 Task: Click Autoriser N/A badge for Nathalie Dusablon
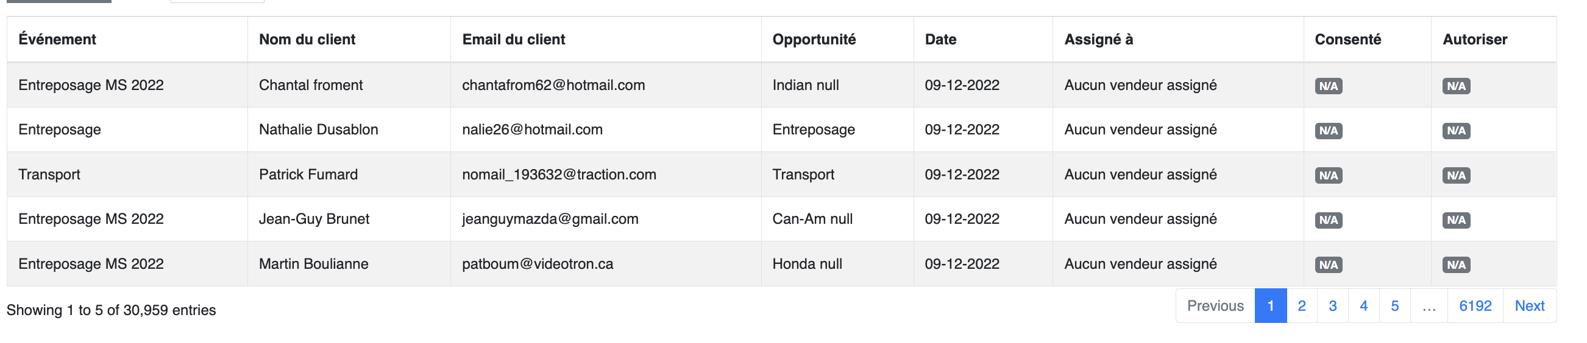point(1456,130)
